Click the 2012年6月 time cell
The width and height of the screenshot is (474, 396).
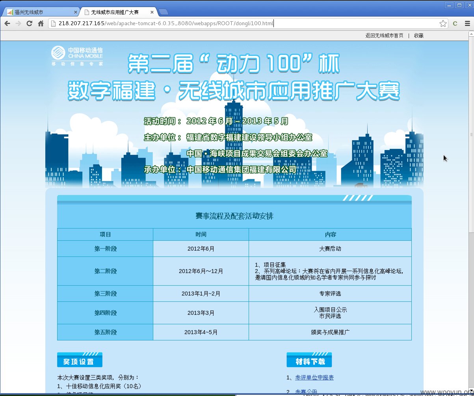click(x=201, y=249)
